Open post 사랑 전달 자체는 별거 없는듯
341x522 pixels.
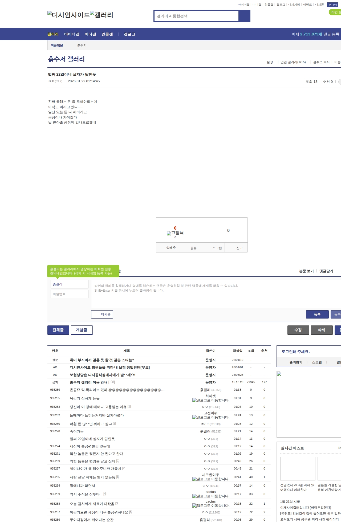tap(92, 477)
